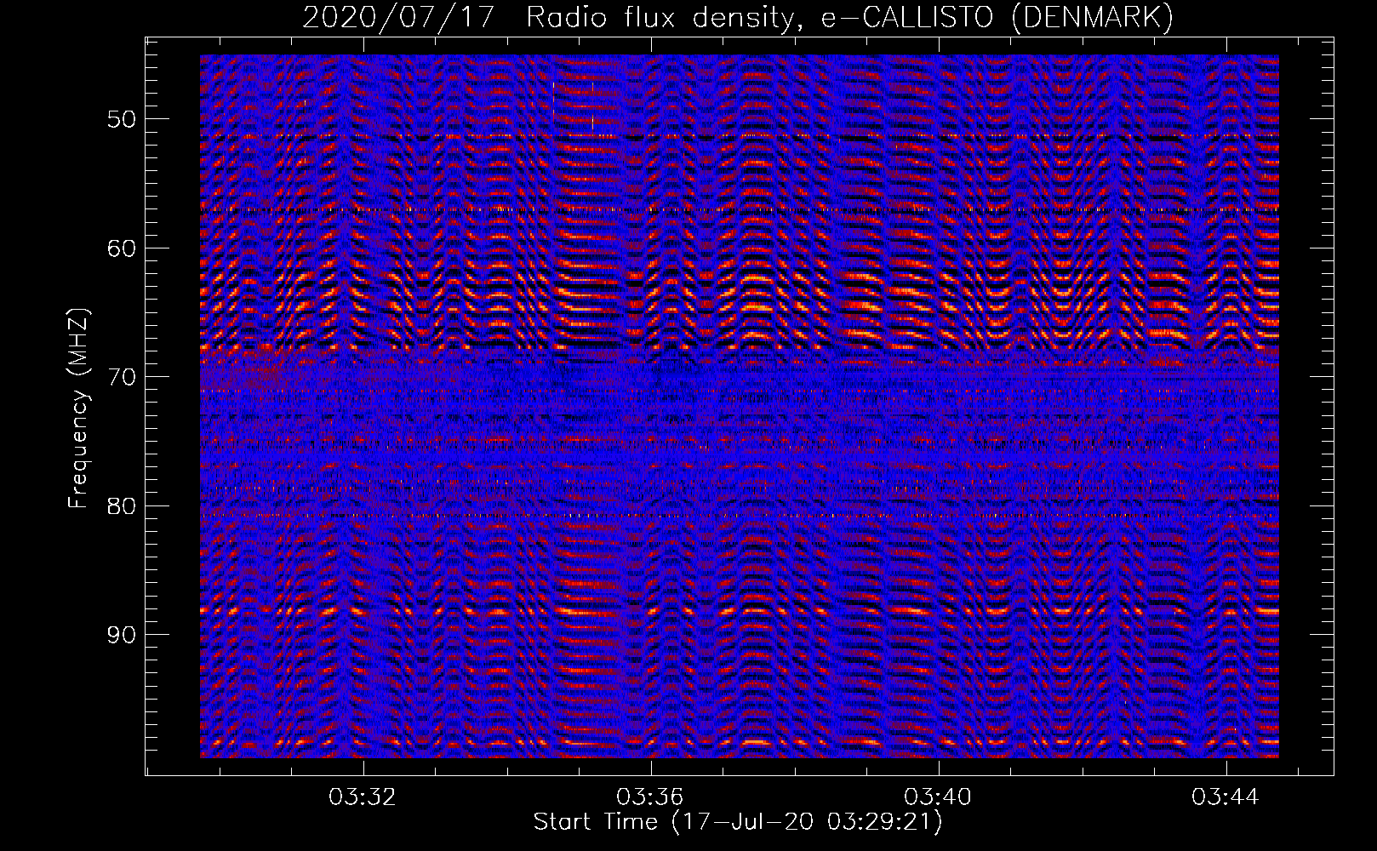Click the 'Start Time' x-axis label
Viewport: 1377px width, 851px height.
[738, 822]
